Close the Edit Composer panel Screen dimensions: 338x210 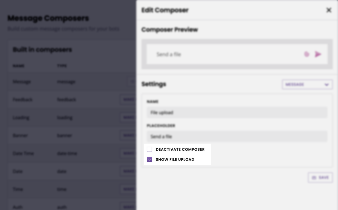pos(329,10)
